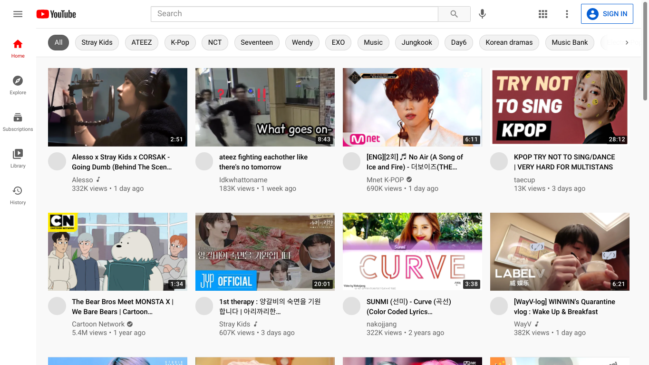Filter by Music Bank chip
The width and height of the screenshot is (649, 365).
pyautogui.click(x=570, y=42)
